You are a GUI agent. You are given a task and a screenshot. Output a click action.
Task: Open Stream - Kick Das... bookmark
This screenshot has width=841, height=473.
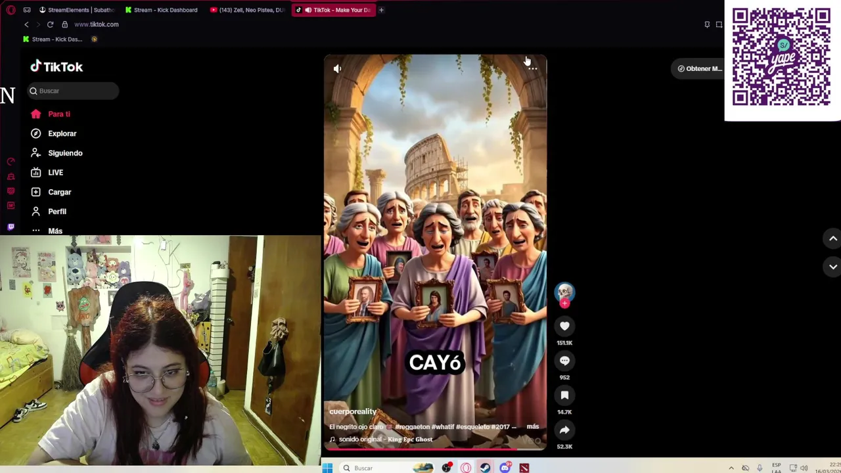pyautogui.click(x=52, y=39)
